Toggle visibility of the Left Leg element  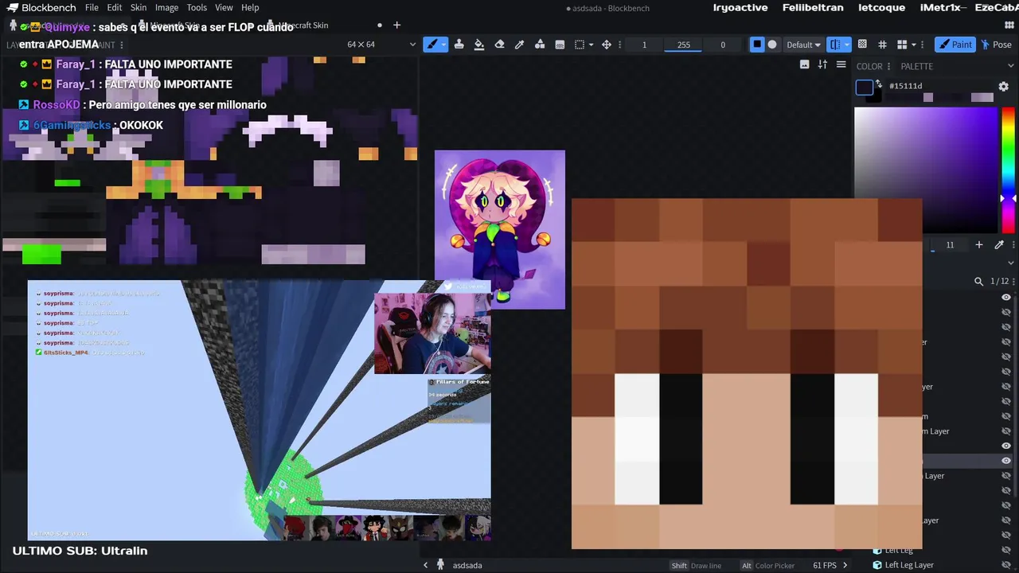tap(1006, 550)
